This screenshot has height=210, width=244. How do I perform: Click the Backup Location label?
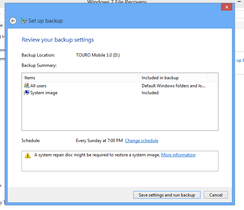point(38,55)
